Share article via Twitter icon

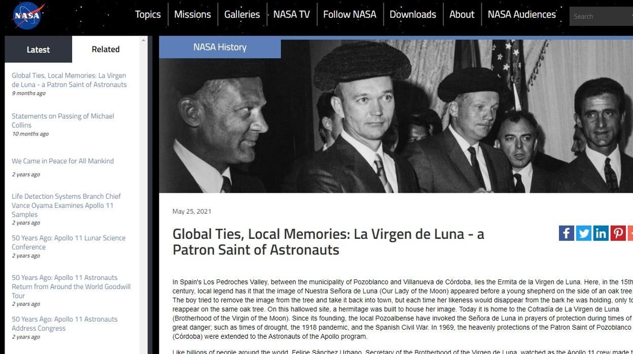[x=584, y=233]
